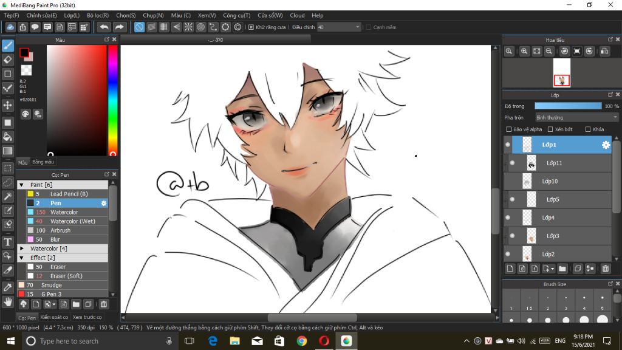The height and width of the screenshot is (350, 622).
Task: Select the Eraser (Soft) brush
Action: pyautogui.click(x=67, y=276)
